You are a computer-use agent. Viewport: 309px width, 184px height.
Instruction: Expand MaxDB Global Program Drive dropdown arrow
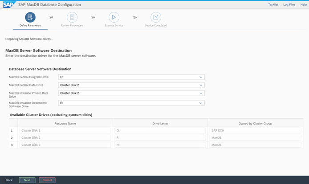[x=201, y=77]
